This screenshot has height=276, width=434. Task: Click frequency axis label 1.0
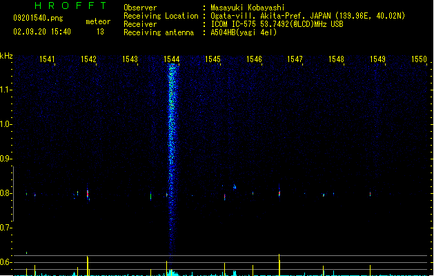pos(6,124)
